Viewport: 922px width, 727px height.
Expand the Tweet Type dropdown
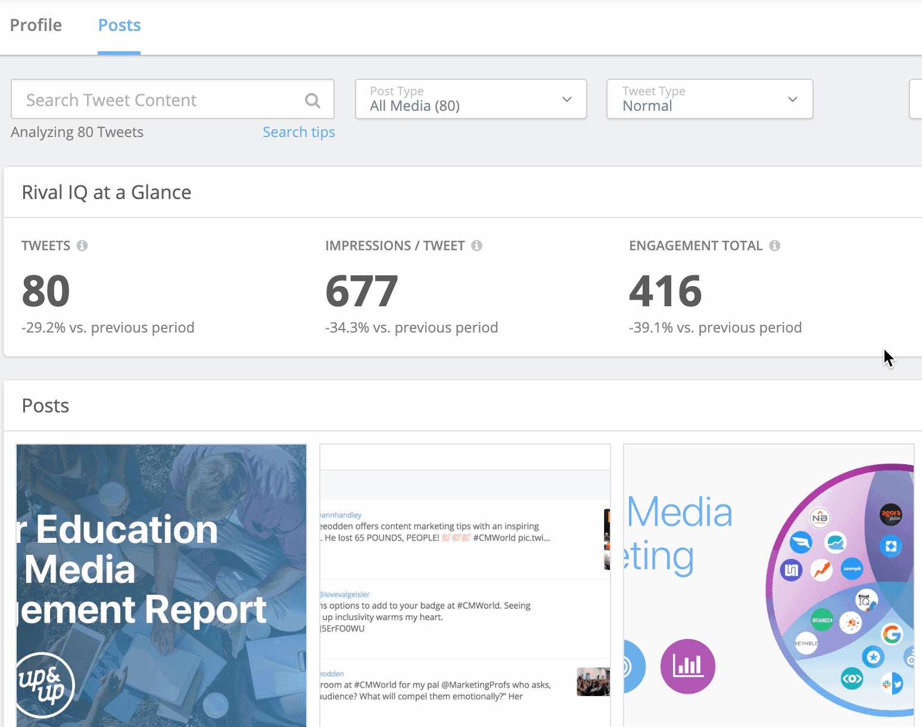[709, 100]
